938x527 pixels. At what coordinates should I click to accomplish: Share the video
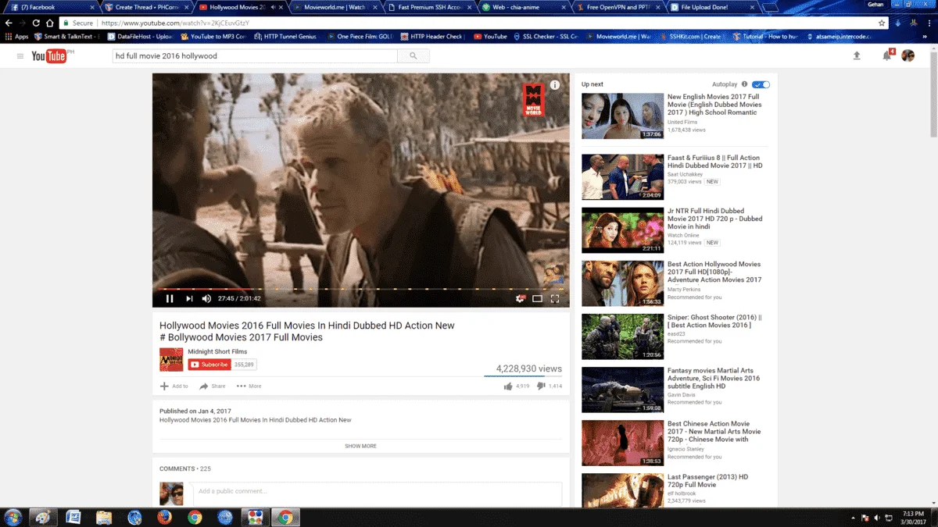[213, 386]
